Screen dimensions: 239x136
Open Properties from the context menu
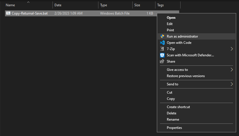pyautogui.click(x=174, y=128)
